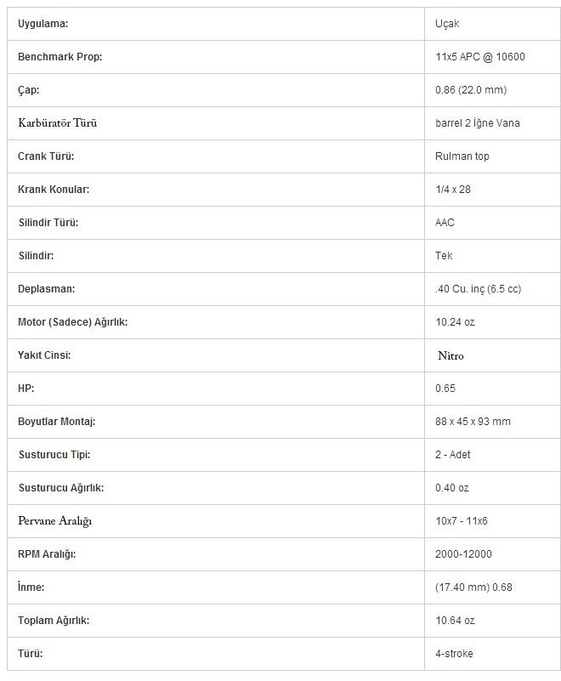Click the HP label
This screenshot has height=681, width=561.
click(x=25, y=389)
